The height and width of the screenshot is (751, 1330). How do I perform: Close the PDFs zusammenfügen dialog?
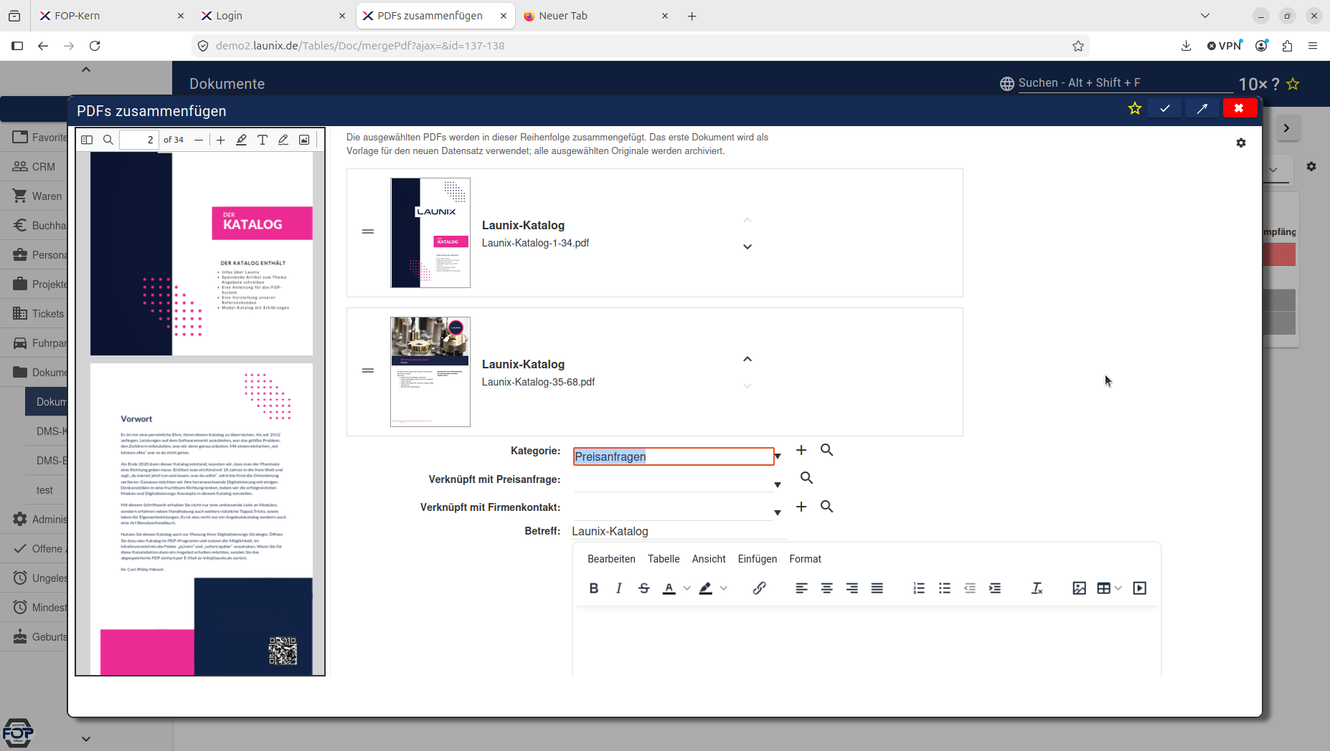pyautogui.click(x=1240, y=108)
